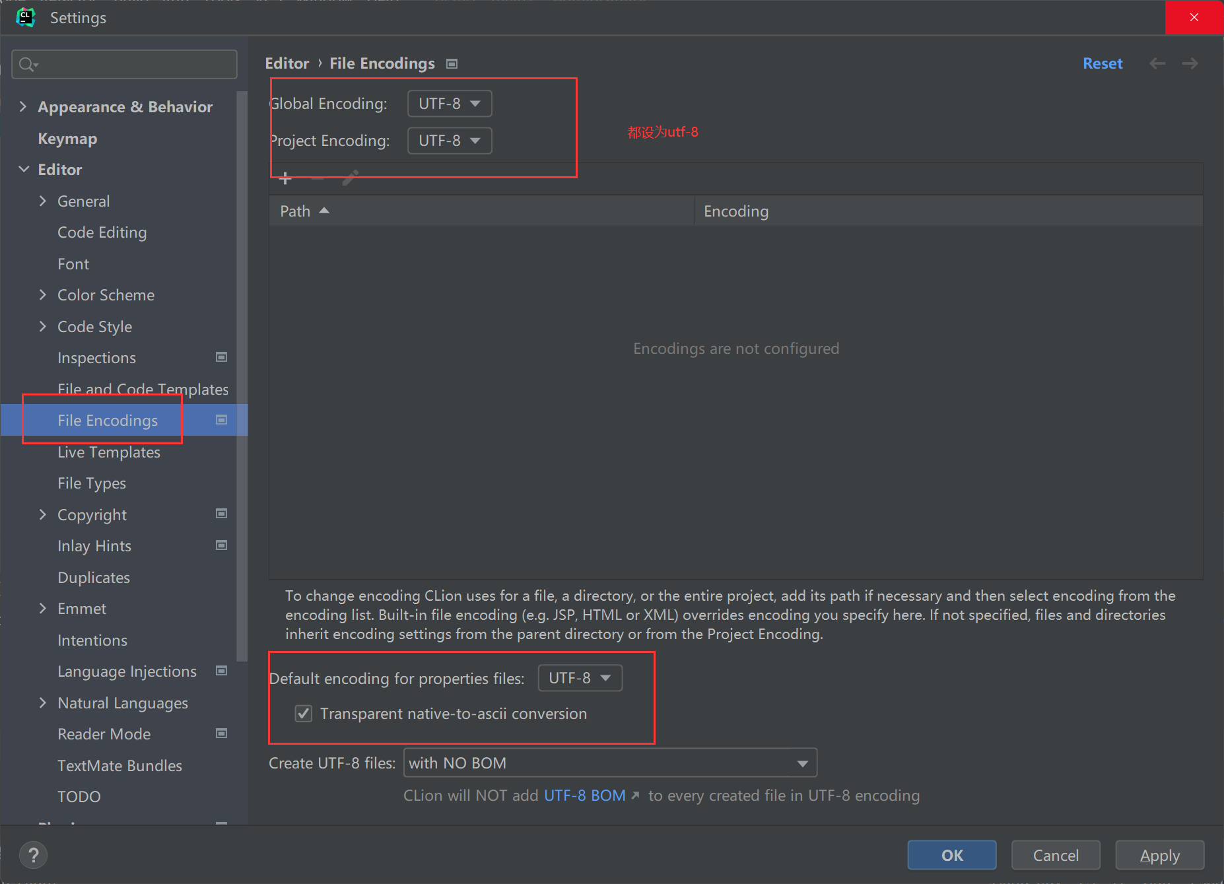Go forward with the right arrow

tap(1190, 63)
